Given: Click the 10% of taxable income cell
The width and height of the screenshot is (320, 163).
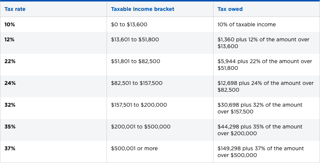Looking at the screenshot, I should tap(247, 24).
